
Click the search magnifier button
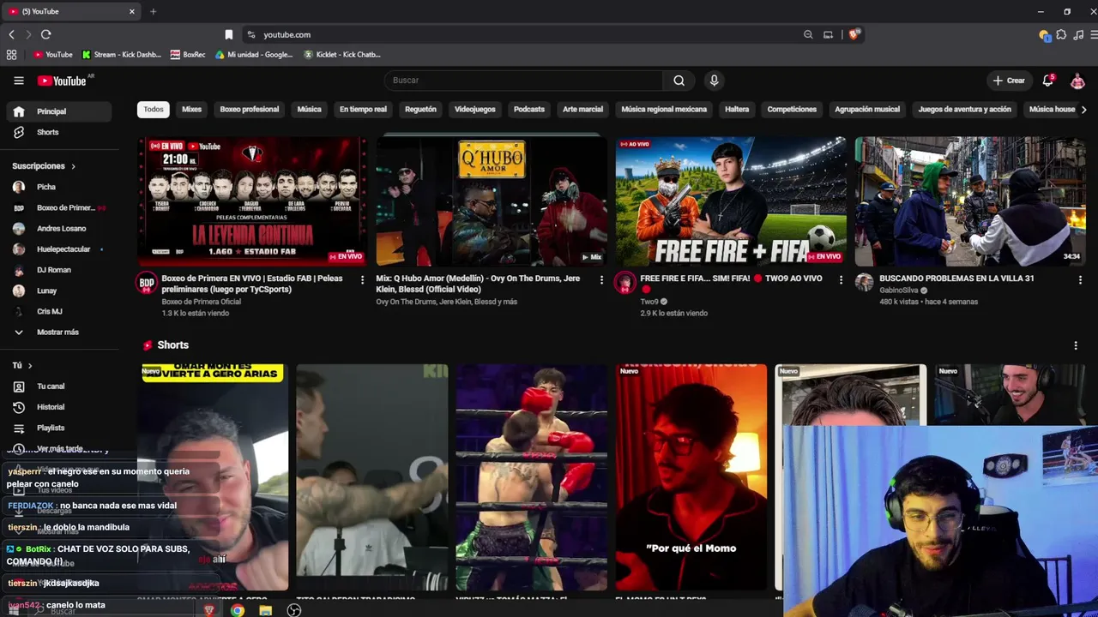coord(679,81)
